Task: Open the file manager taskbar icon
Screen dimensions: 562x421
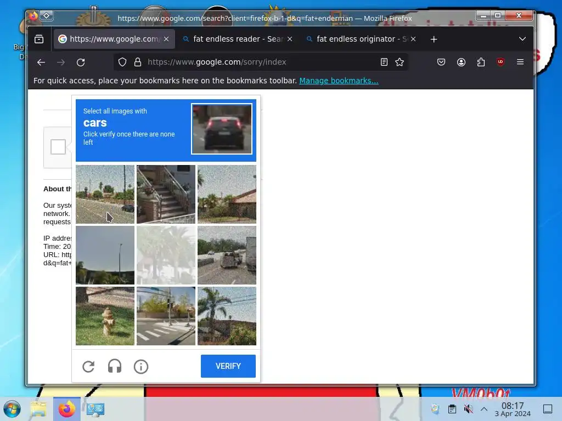Action: 38,409
